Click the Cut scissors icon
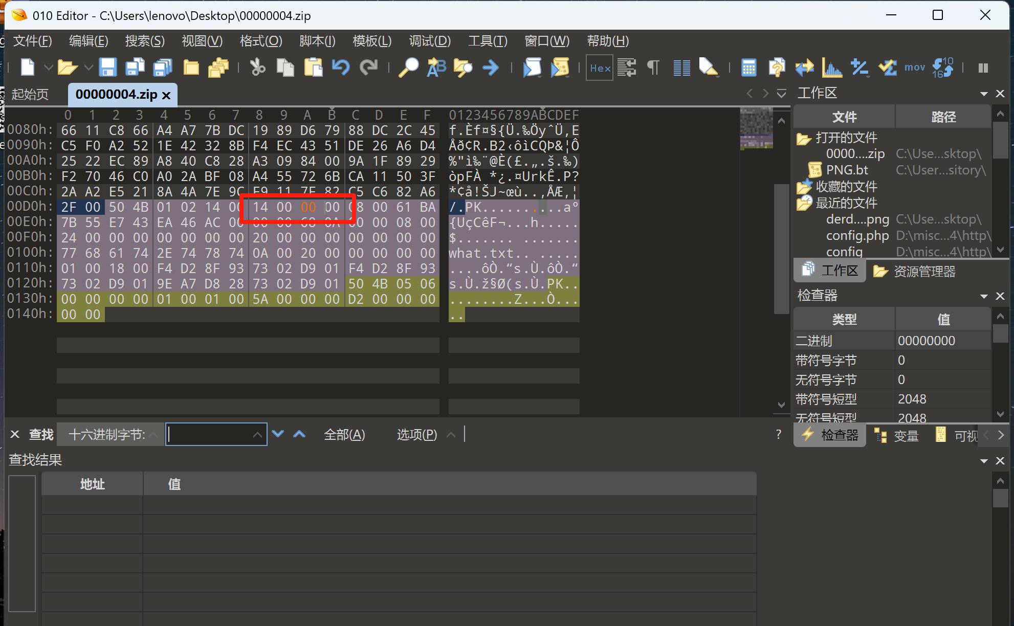Screen dimensions: 1014x626 tap(257, 68)
